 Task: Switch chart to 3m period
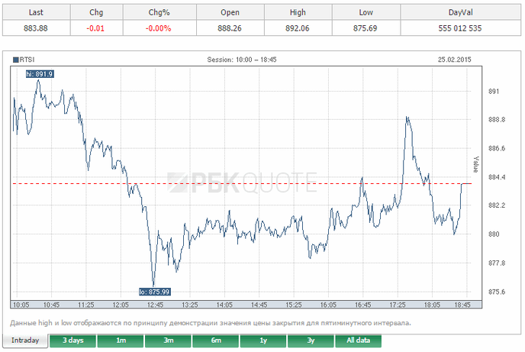click(168, 340)
